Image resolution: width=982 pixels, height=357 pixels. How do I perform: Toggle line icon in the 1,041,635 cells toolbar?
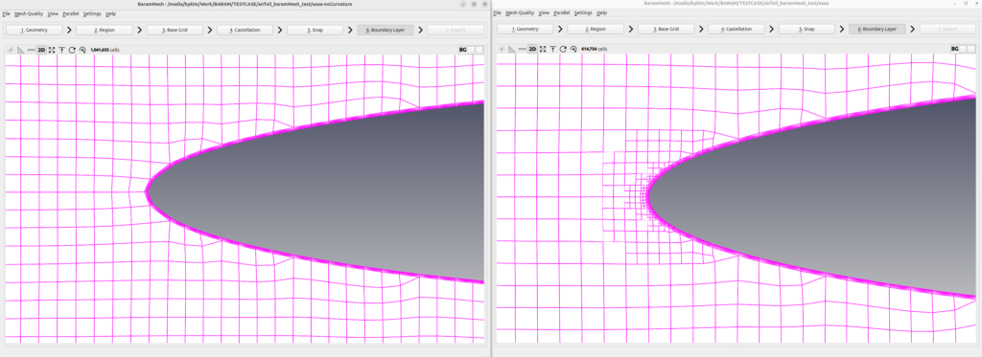coord(32,50)
